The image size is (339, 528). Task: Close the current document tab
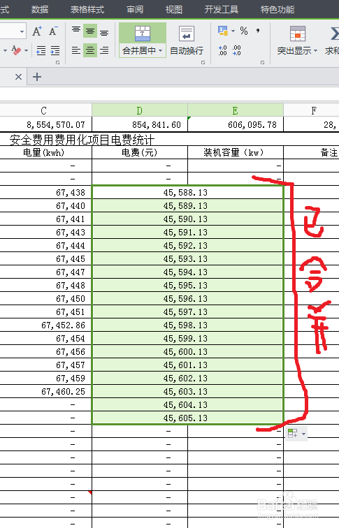point(19,77)
